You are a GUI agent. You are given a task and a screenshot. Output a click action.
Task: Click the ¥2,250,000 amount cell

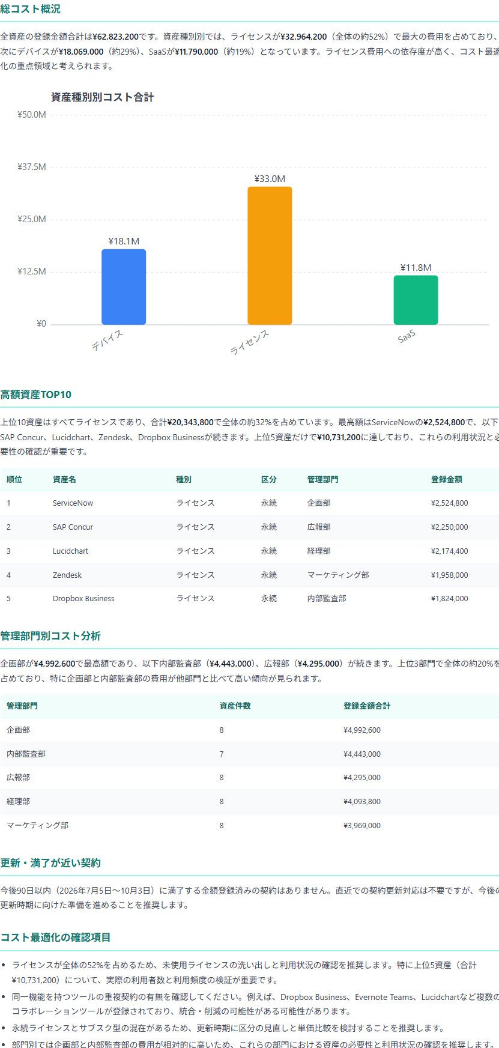coord(450,527)
